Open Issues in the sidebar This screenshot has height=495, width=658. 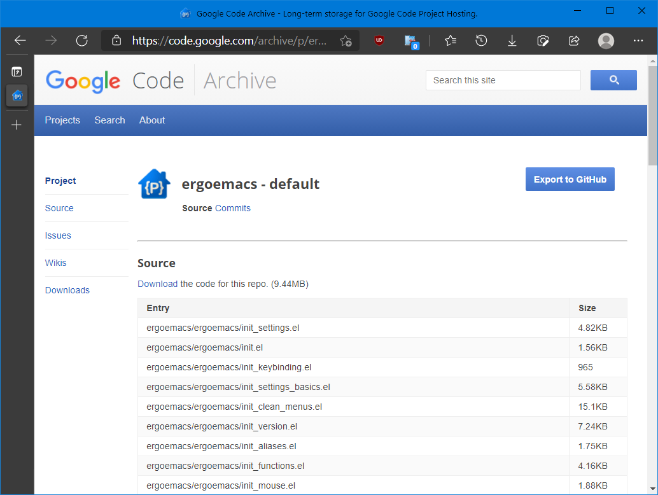(x=58, y=235)
